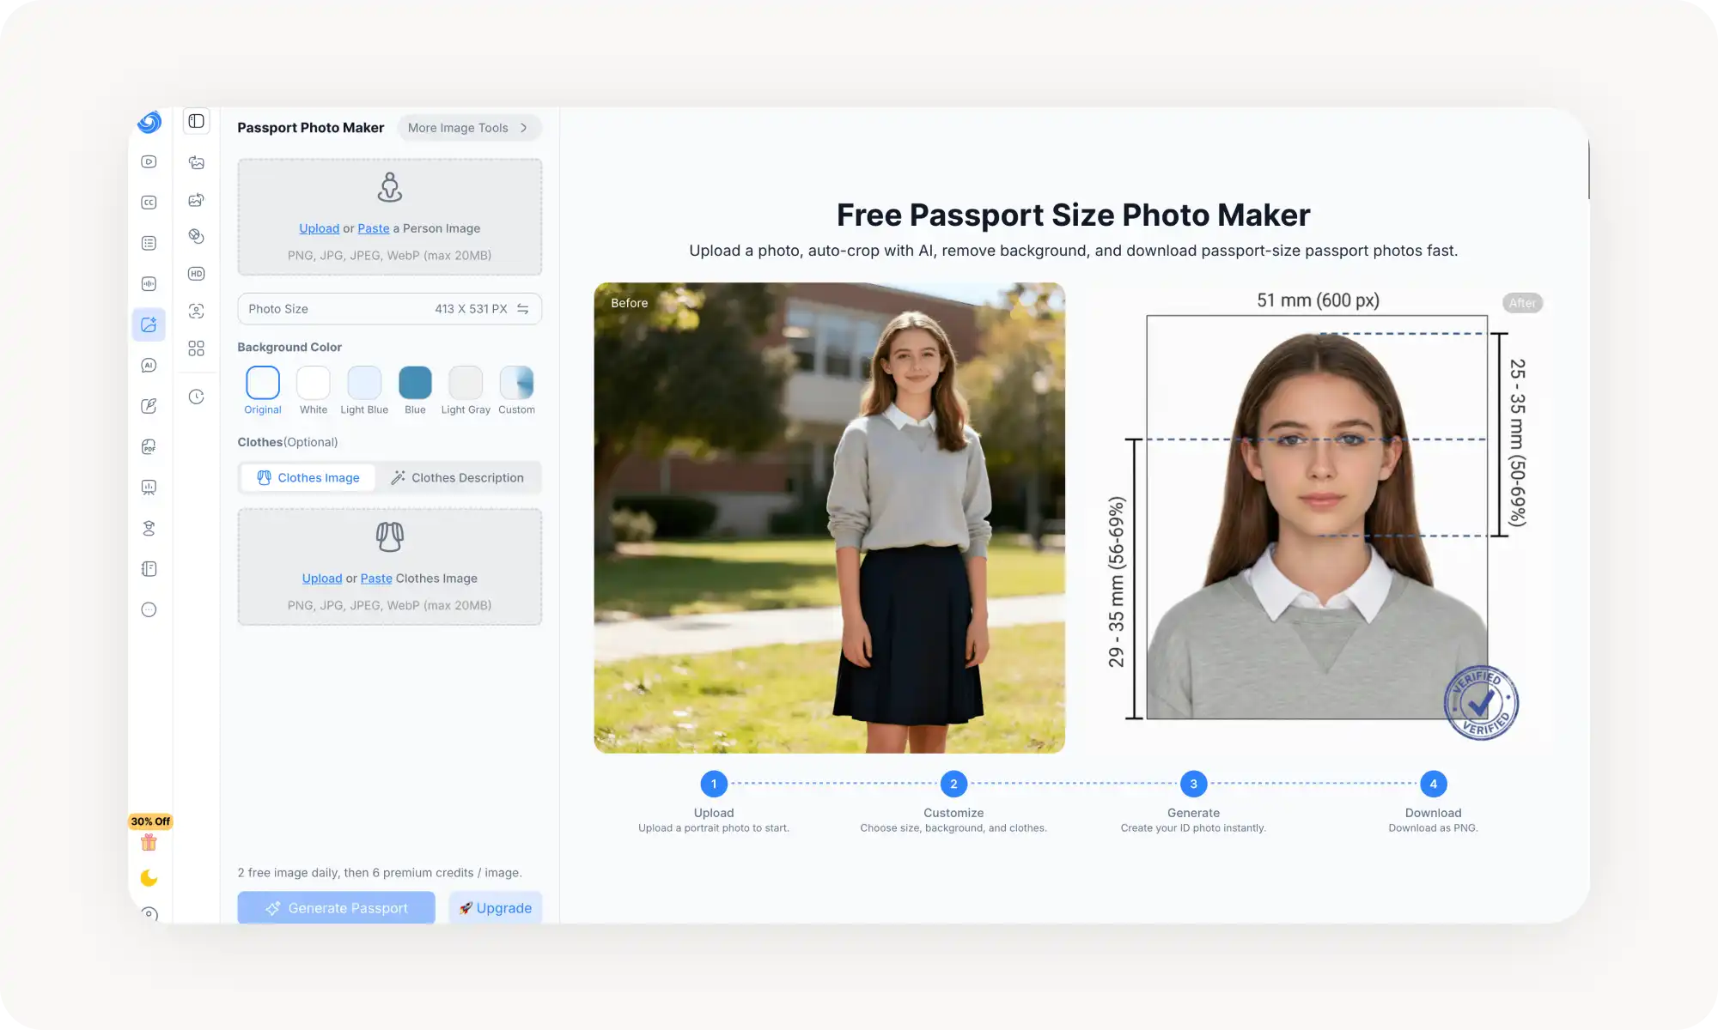Select the face portrait tool icon

(x=196, y=311)
